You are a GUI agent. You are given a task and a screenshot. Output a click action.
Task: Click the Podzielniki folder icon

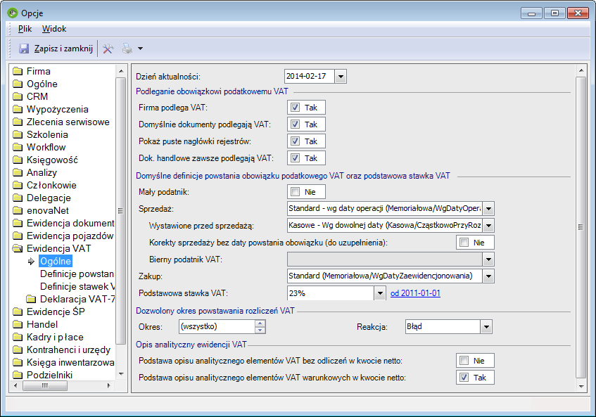18,376
